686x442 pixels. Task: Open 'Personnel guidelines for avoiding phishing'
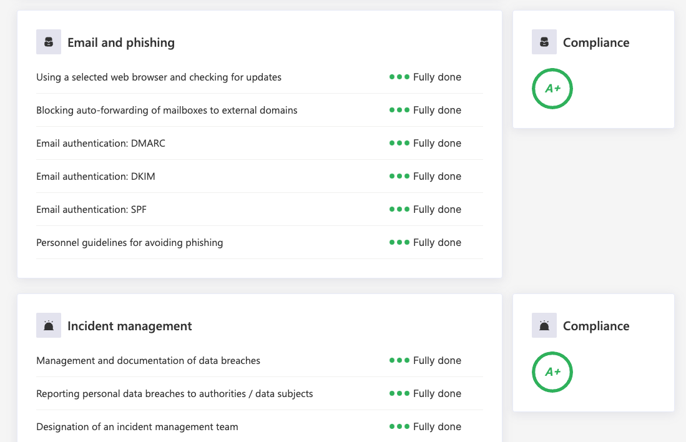click(x=129, y=242)
